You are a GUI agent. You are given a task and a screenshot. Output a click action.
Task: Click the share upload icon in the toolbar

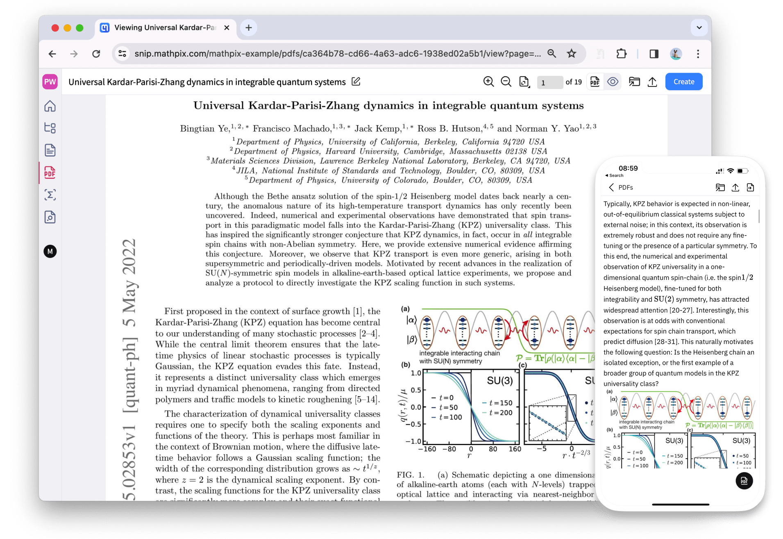click(652, 82)
